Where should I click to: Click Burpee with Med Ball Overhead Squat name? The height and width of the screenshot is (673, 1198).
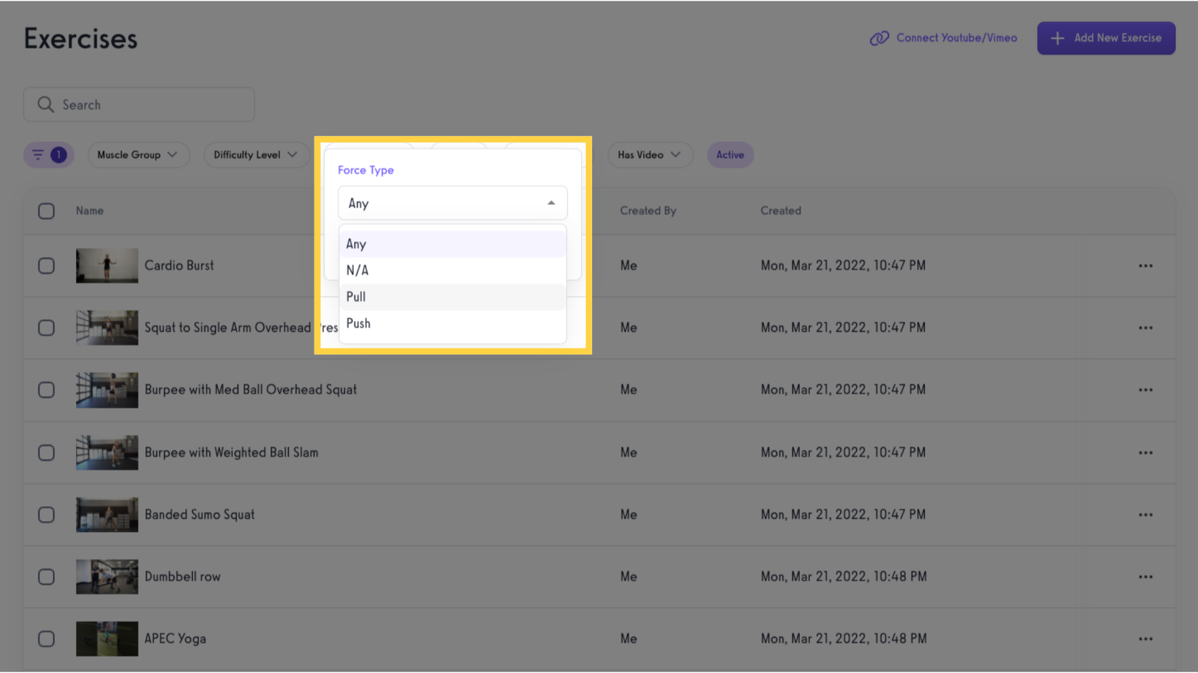point(251,390)
